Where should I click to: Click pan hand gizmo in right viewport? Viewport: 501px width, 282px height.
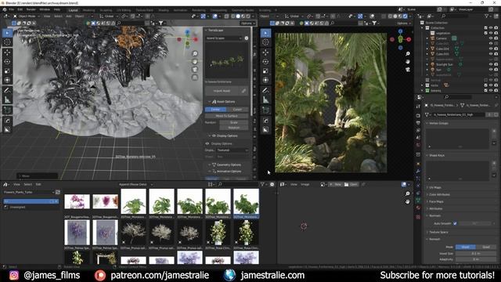(408, 61)
